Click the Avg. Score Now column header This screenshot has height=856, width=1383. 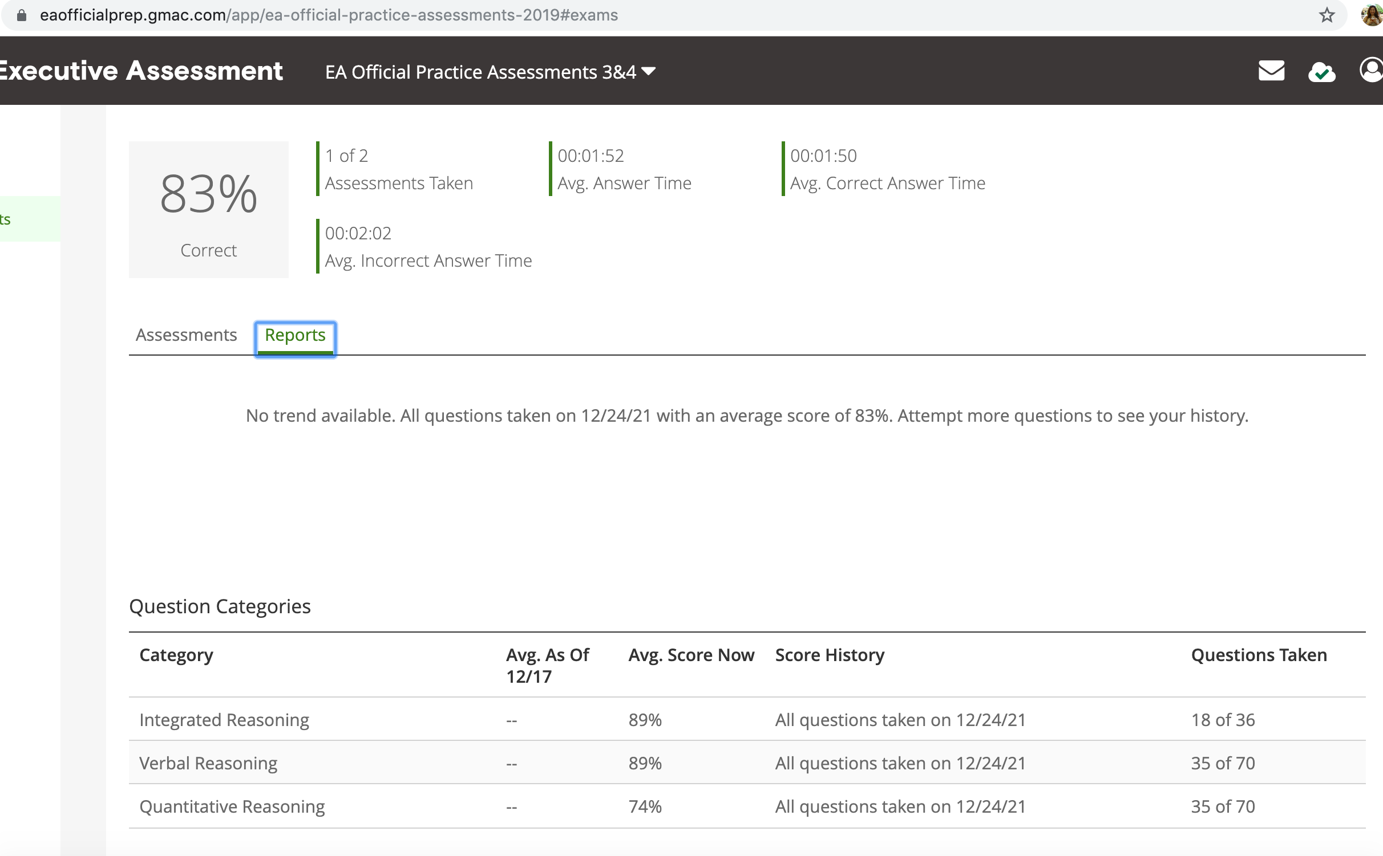click(x=691, y=655)
